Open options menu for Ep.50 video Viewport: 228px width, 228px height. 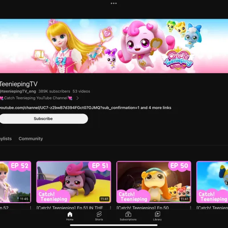[x=191, y=208]
